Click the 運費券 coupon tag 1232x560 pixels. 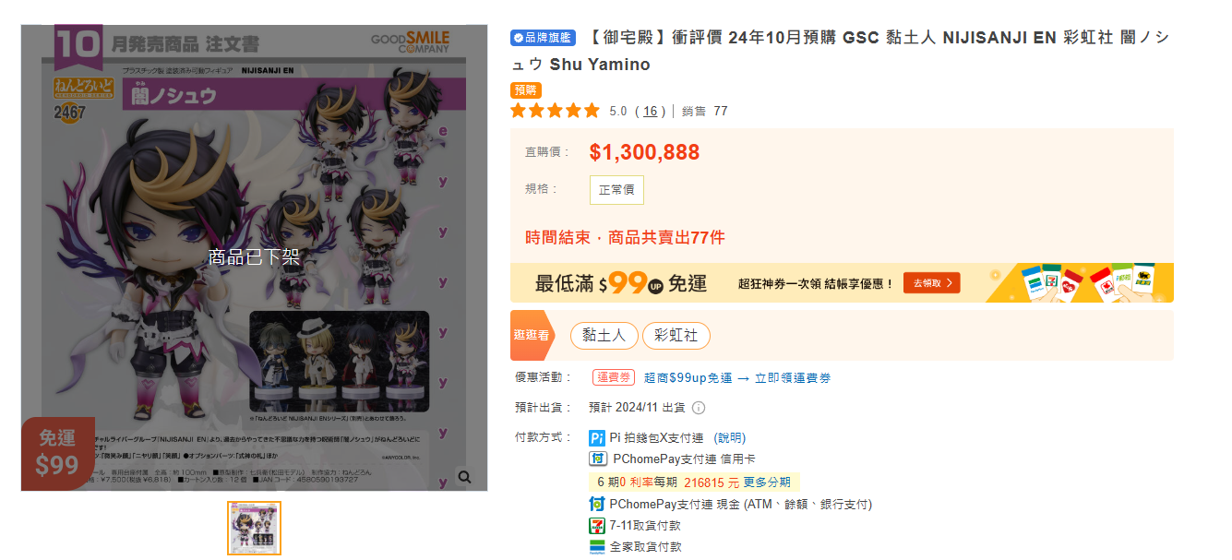614,377
